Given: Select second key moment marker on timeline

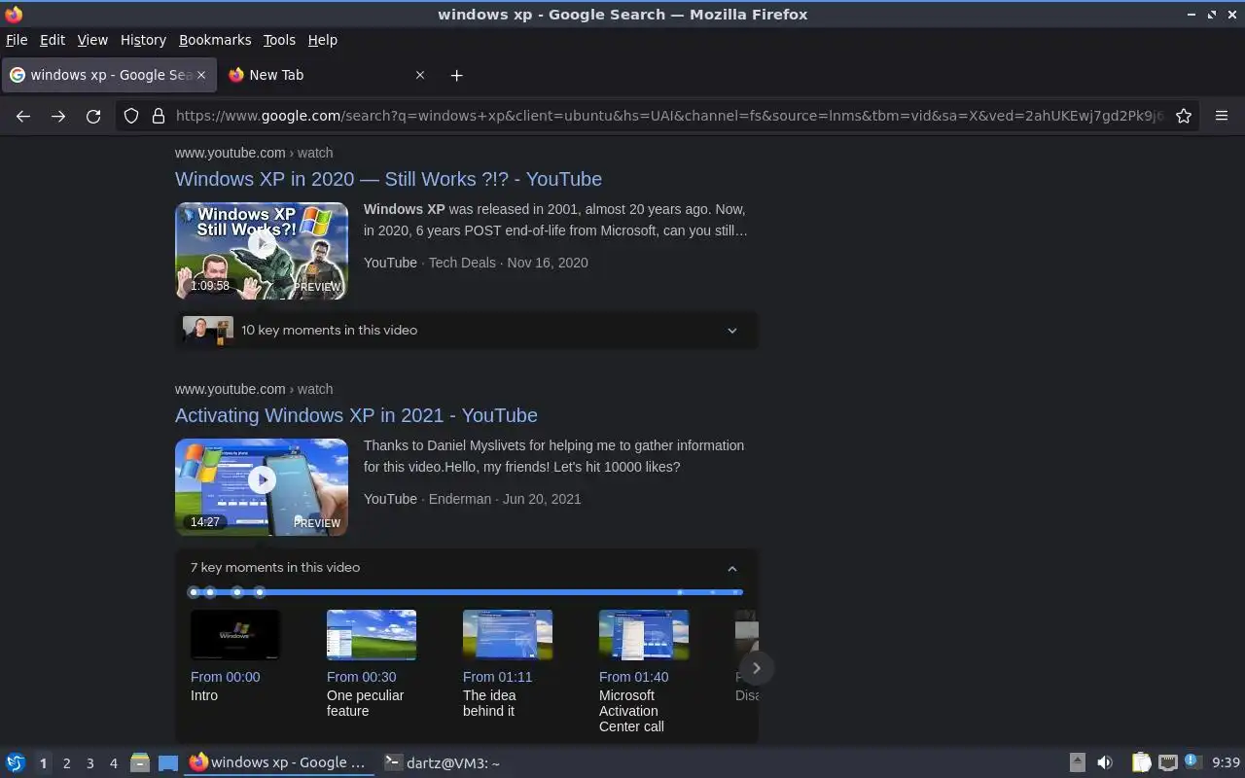Looking at the screenshot, I should [210, 592].
